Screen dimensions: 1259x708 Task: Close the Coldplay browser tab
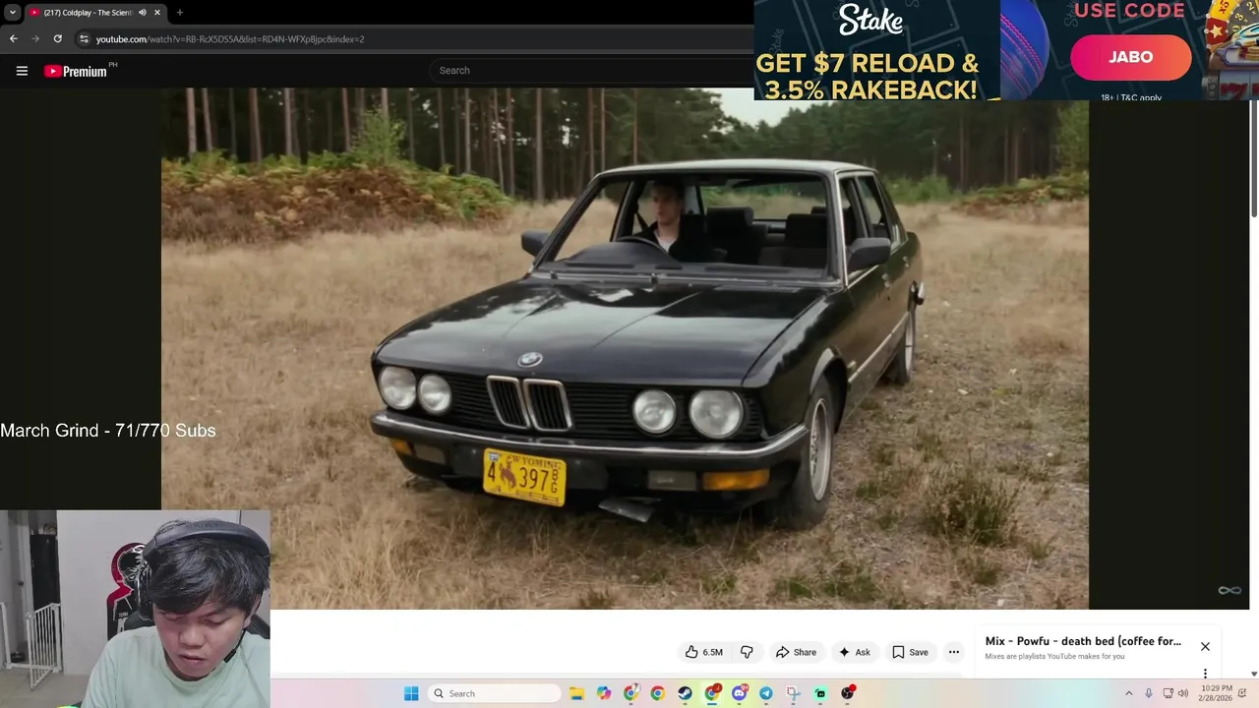click(158, 13)
